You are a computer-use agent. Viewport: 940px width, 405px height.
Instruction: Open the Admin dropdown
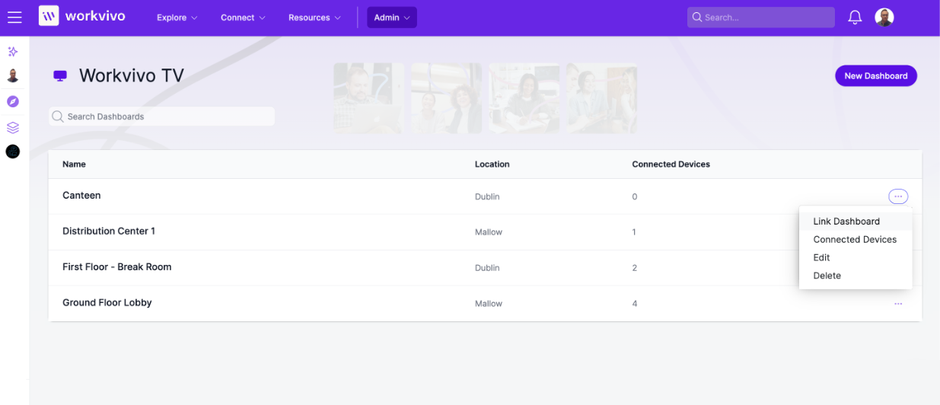[392, 18]
